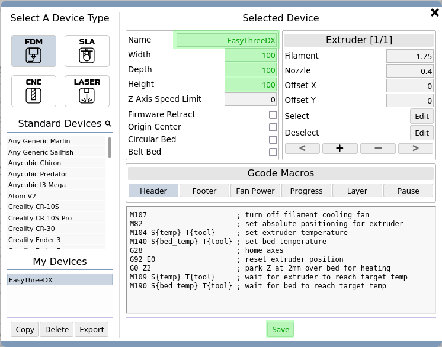Image resolution: width=442 pixels, height=347 pixels.
Task: Choose the LASER device type
Action: tap(87, 91)
